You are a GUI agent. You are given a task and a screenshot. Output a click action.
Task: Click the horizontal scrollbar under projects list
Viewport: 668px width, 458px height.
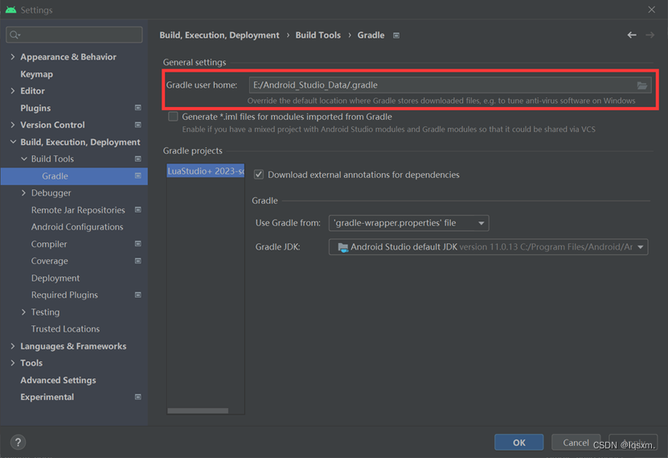click(198, 411)
